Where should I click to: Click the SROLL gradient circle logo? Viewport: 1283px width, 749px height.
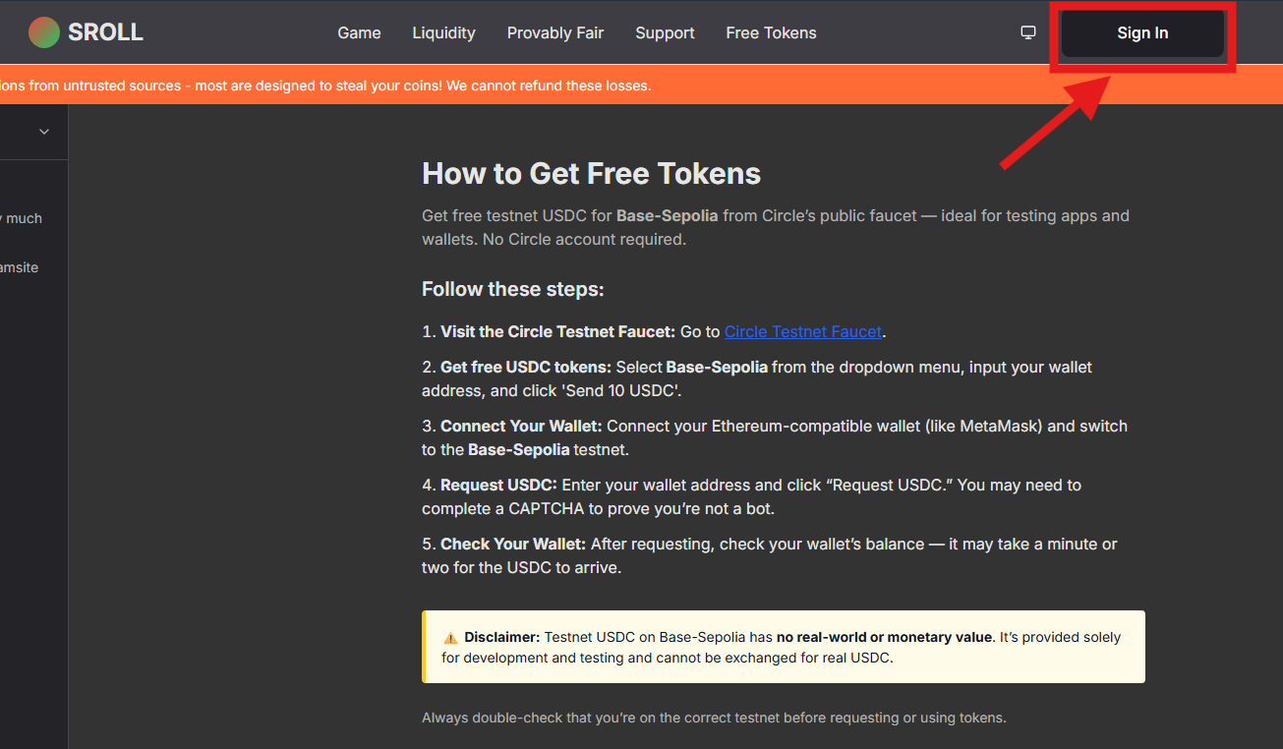pos(44,32)
